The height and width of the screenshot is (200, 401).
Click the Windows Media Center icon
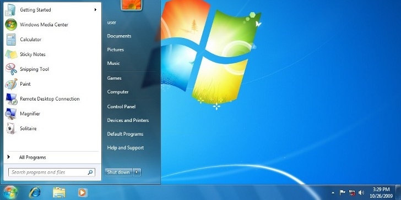coord(11,25)
